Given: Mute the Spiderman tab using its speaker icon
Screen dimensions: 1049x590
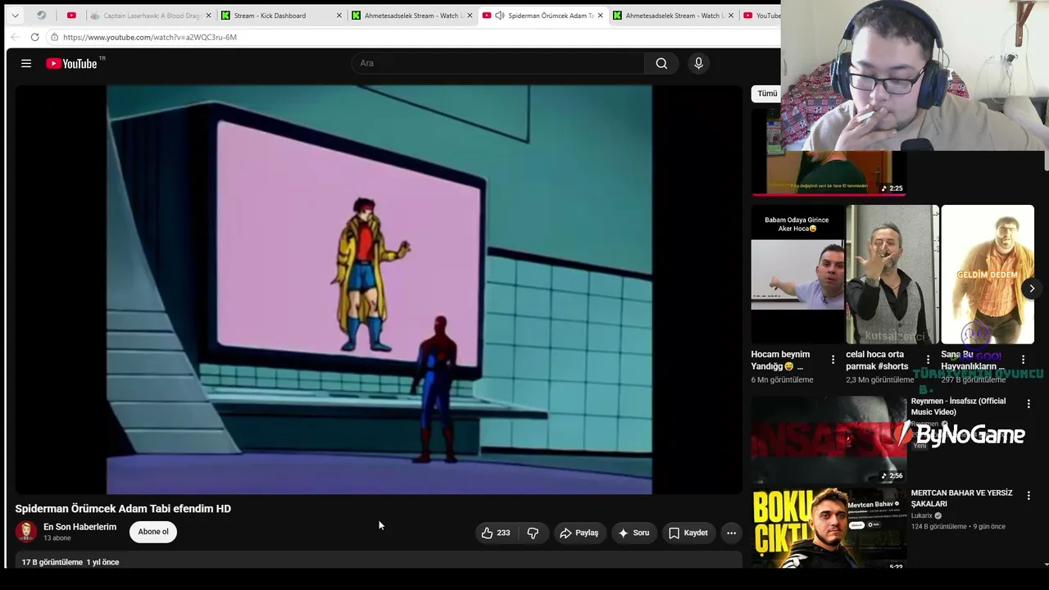Looking at the screenshot, I should 500,16.
